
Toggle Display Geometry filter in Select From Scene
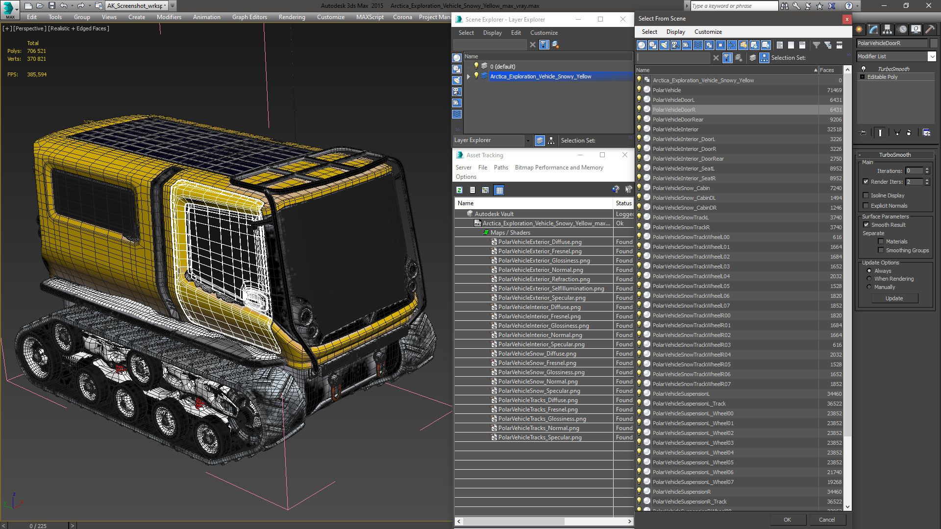pyautogui.click(x=642, y=45)
